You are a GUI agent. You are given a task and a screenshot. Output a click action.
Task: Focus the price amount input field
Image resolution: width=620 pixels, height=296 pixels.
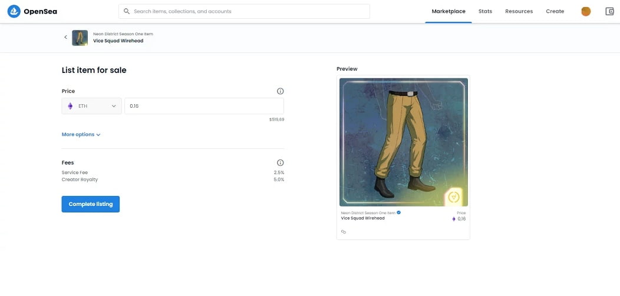[x=204, y=106]
